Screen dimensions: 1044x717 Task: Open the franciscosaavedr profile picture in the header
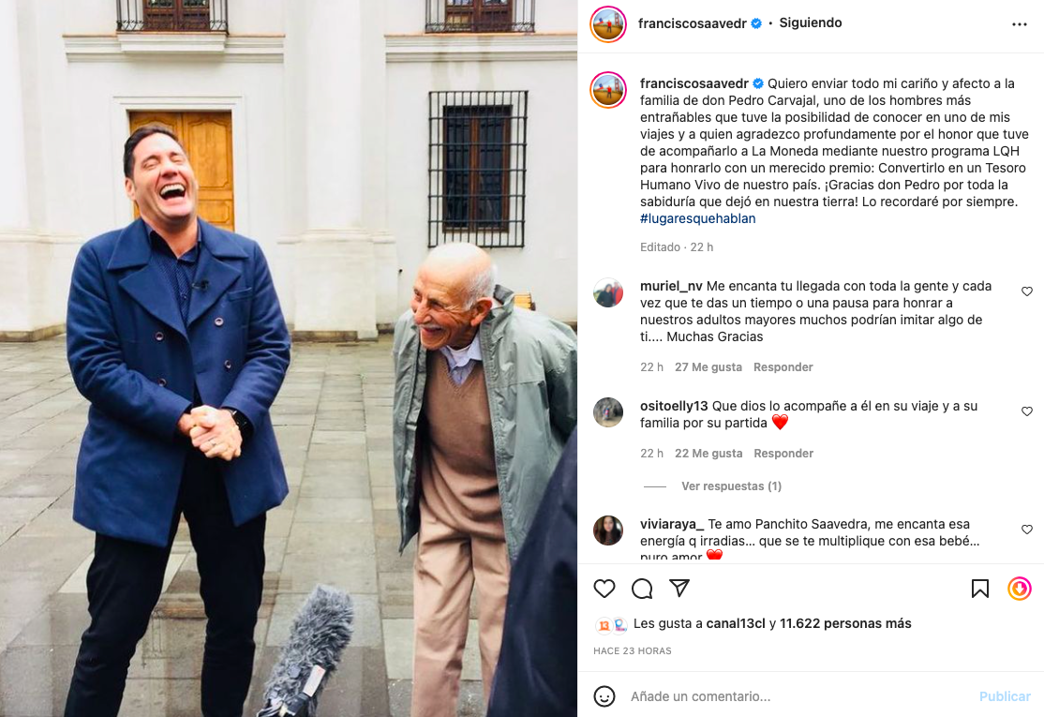coord(608,24)
